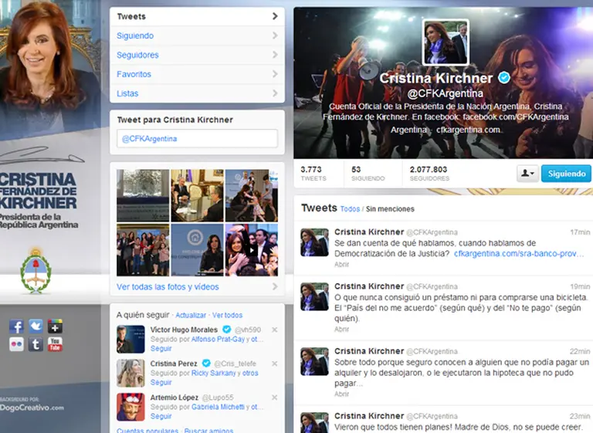593x433 pixels.
Task: Open the Favoritos menu item
Action: [134, 74]
